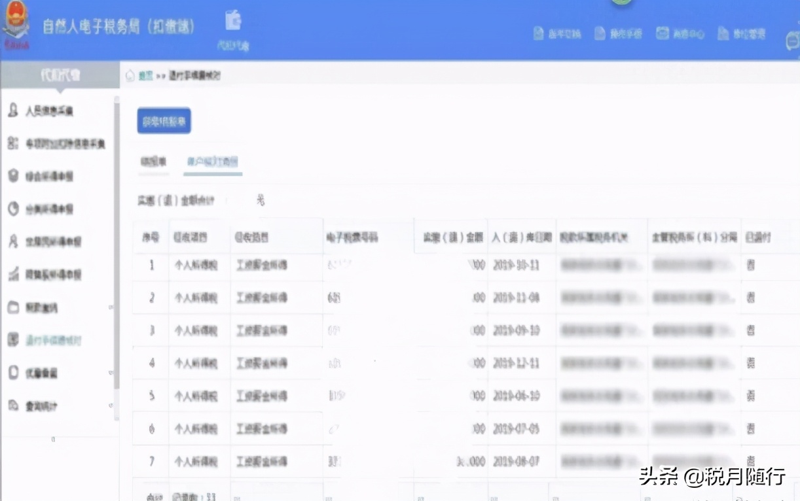Screen dimensions: 800x501
Task: Open 专项附加扣除信息采集 from the sidebar
Action: coord(13,143)
